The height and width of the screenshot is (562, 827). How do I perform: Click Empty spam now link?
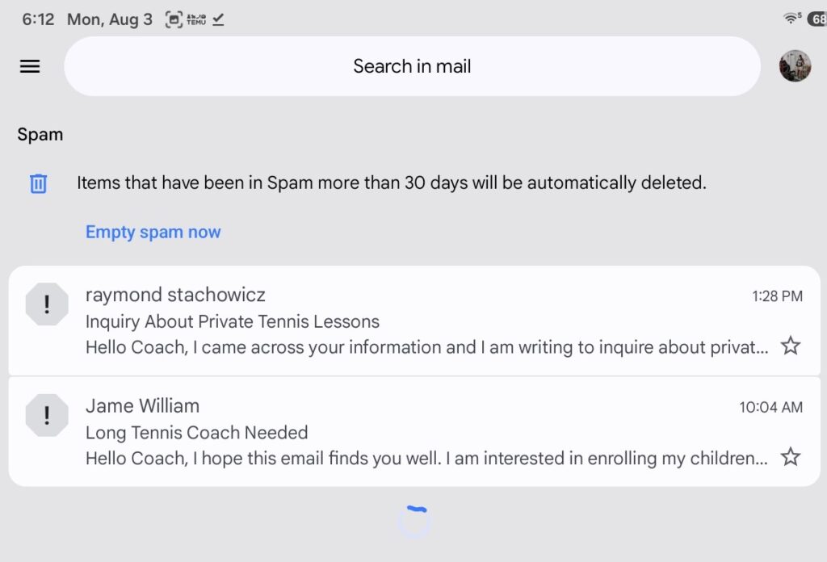click(x=153, y=232)
